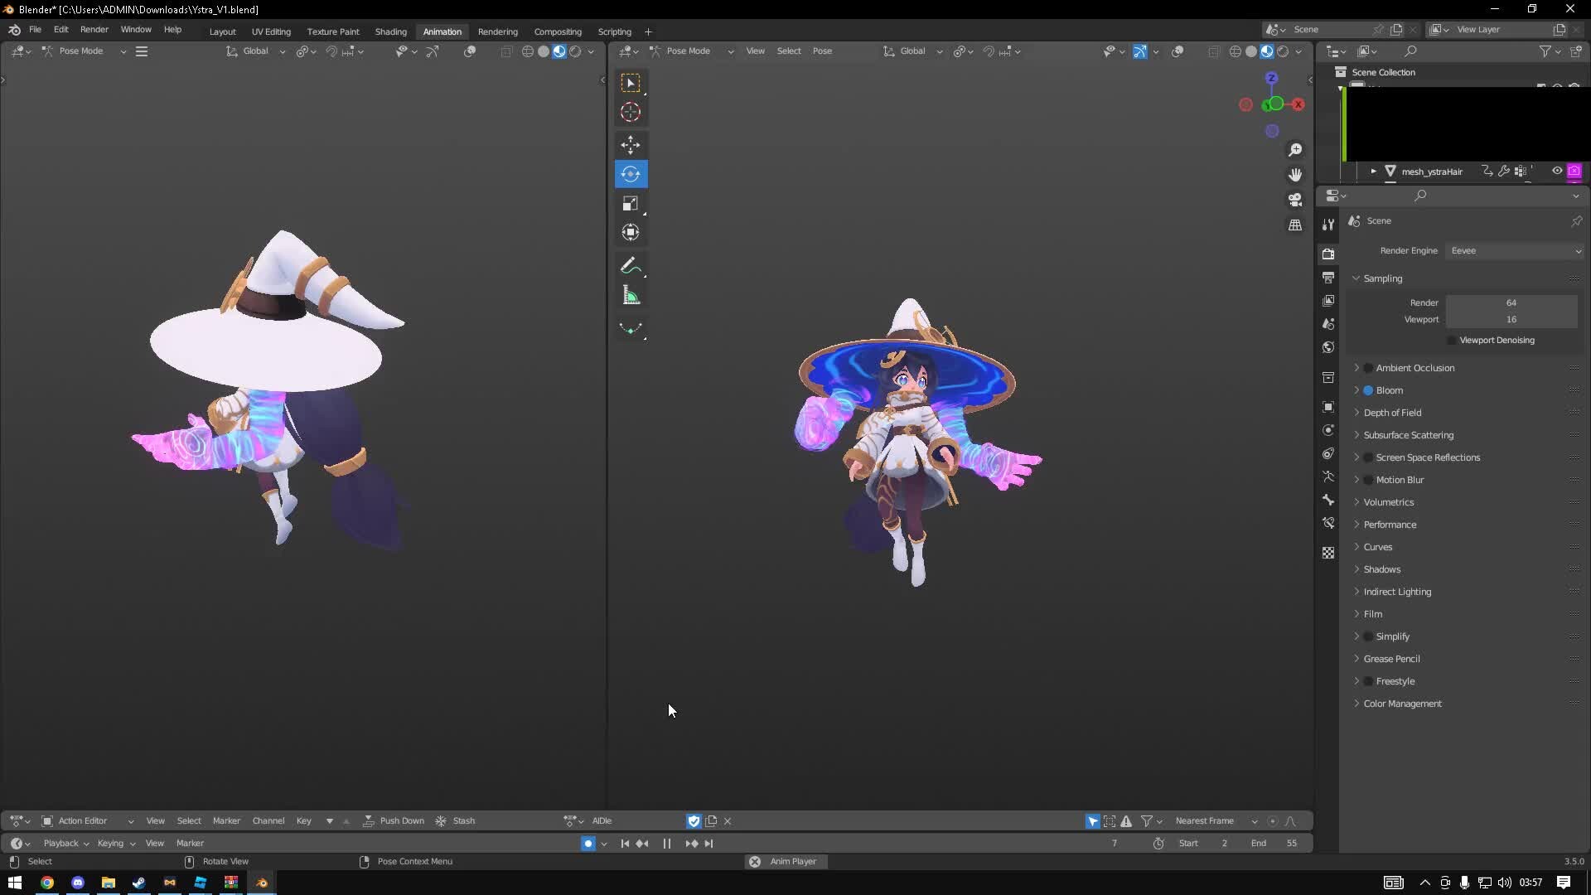Open the Render menu in the top bar

pyautogui.click(x=94, y=29)
